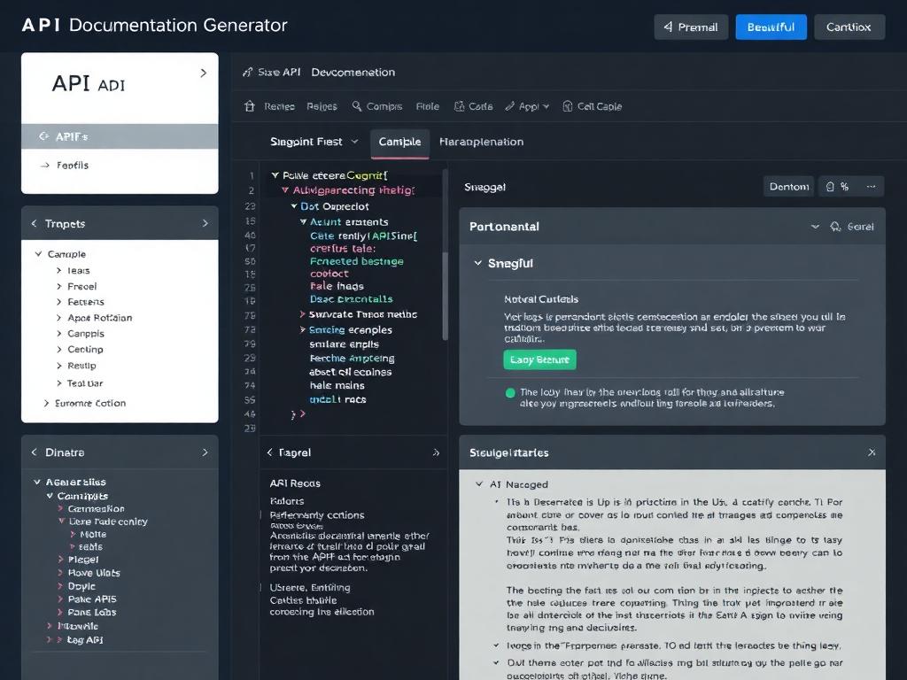Open the Relges toolbar item
The height and width of the screenshot is (680, 907).
(322, 106)
